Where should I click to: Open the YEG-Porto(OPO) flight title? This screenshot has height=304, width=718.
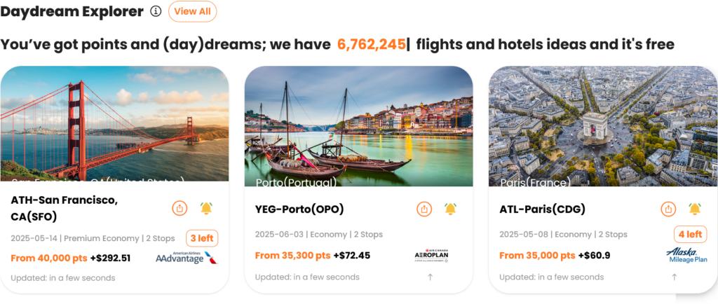tap(299, 209)
